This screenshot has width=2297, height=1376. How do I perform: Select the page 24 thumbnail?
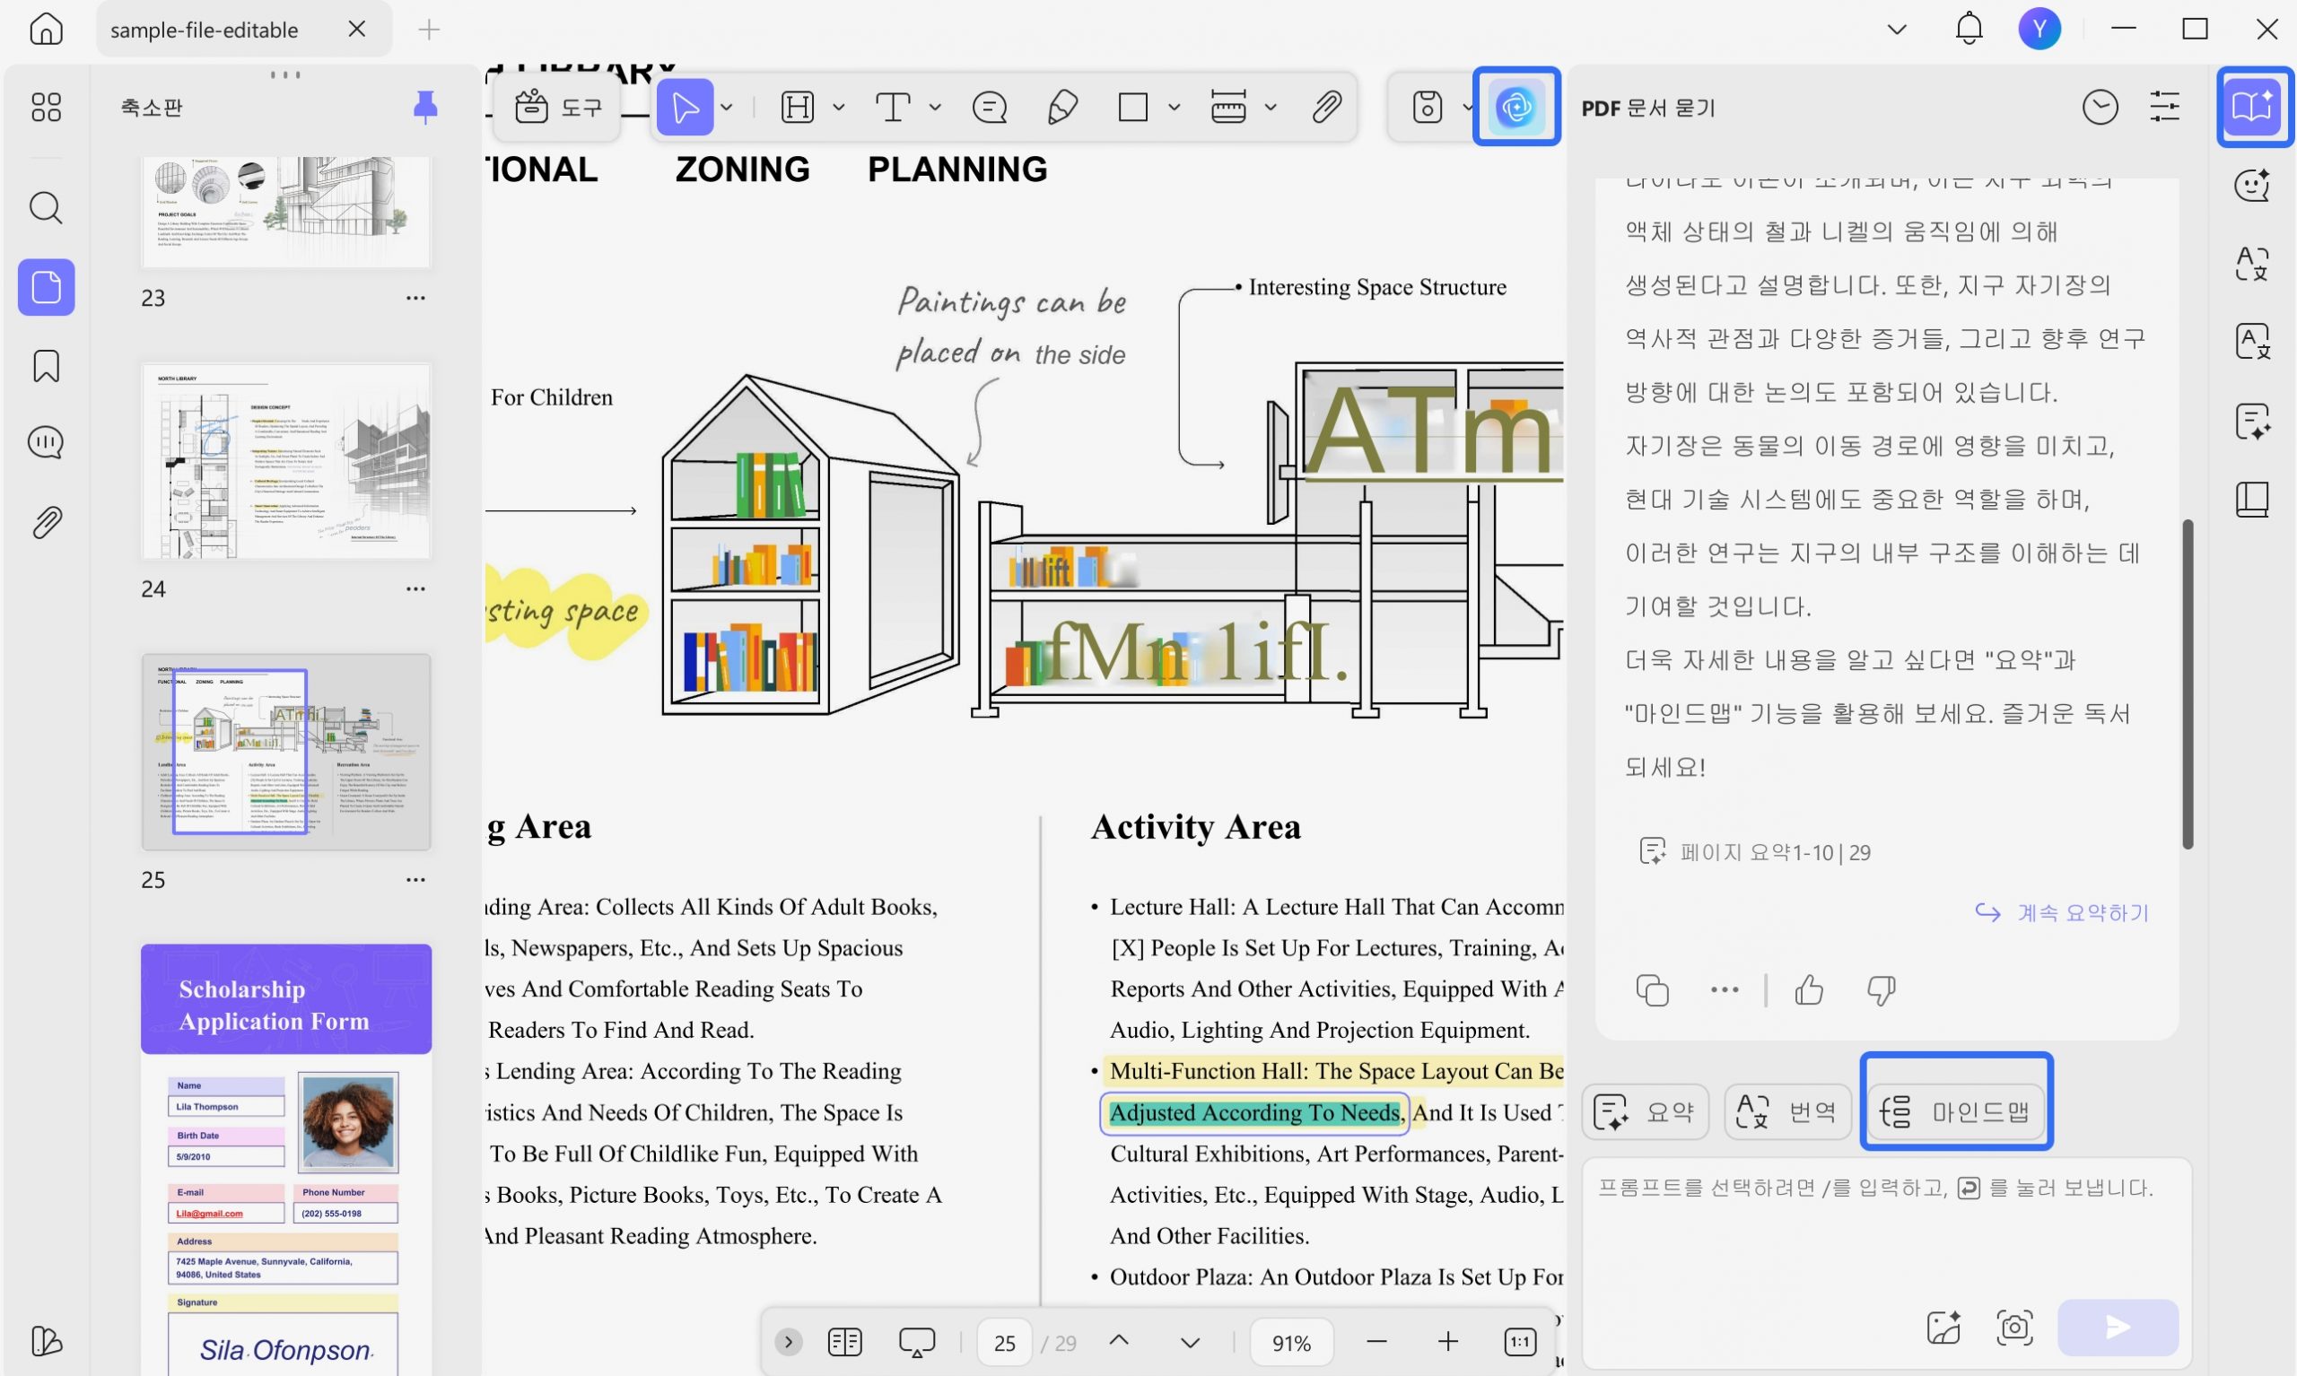(286, 461)
